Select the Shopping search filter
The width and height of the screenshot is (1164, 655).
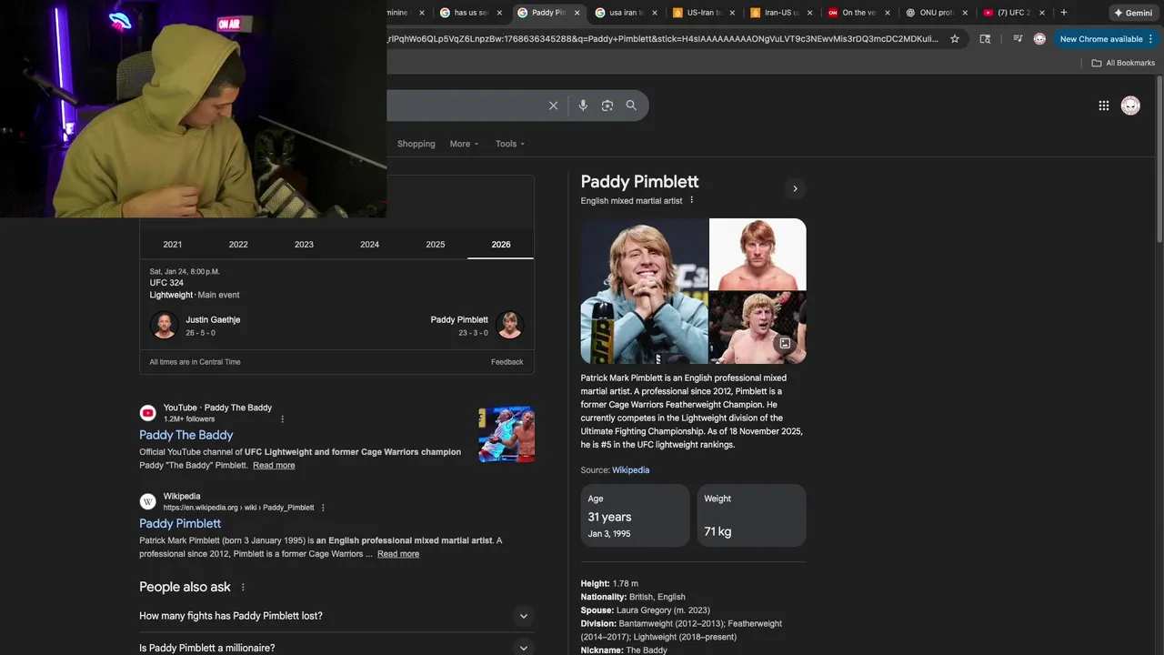click(x=416, y=144)
